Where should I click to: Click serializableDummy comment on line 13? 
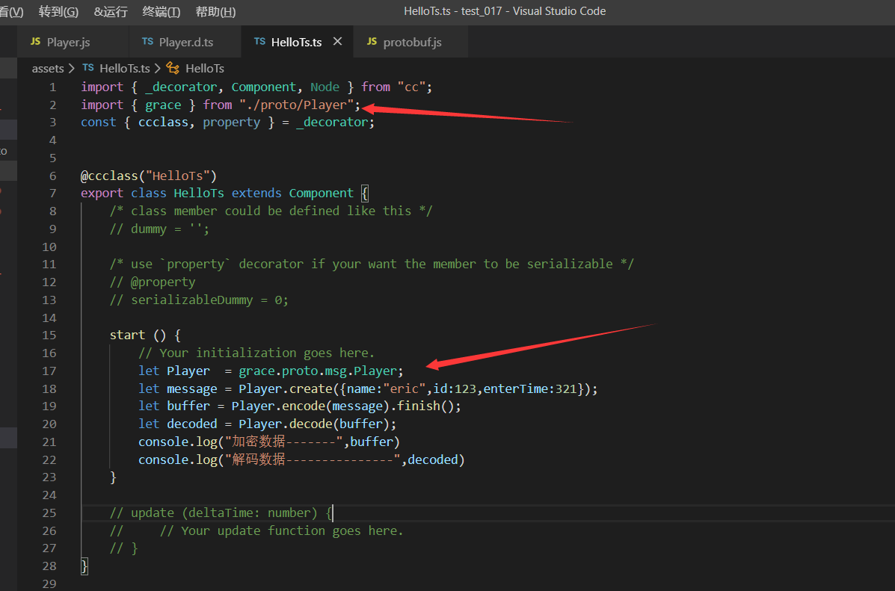pyautogui.click(x=199, y=300)
